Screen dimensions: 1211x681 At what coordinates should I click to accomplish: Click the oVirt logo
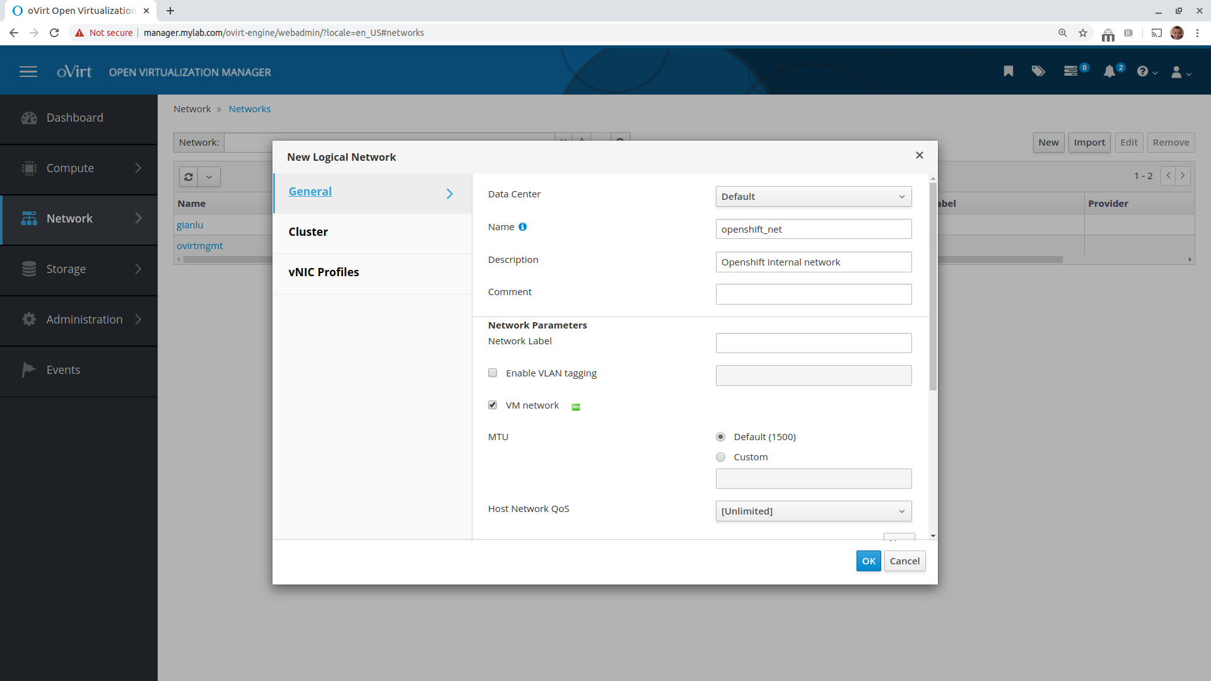pos(74,72)
